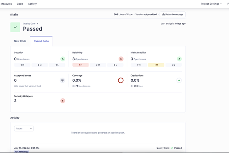Open the 3 Reliability open issues link
The width and height of the screenshot is (229, 153).
click(x=74, y=59)
